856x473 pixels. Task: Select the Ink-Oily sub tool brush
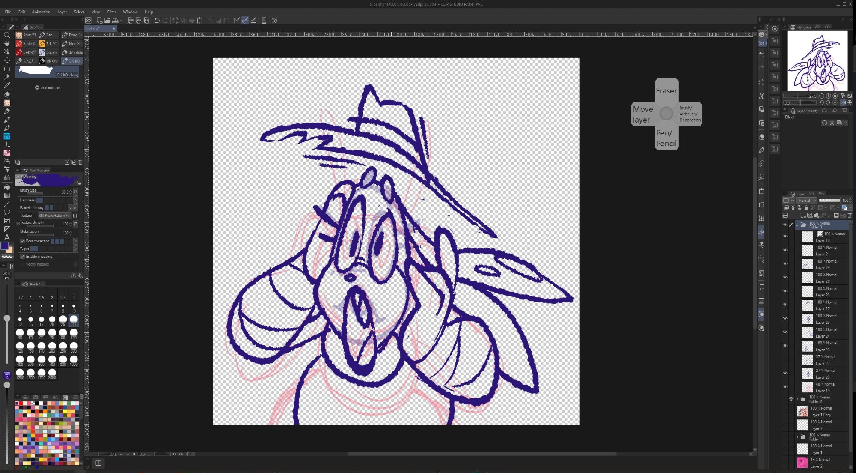pyautogui.click(x=48, y=61)
